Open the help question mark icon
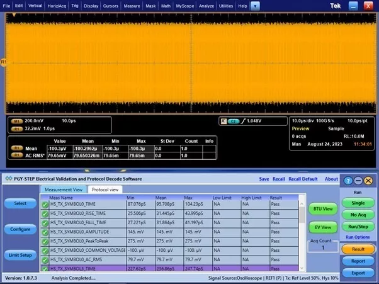This screenshot has width=379, height=284. tap(349, 181)
